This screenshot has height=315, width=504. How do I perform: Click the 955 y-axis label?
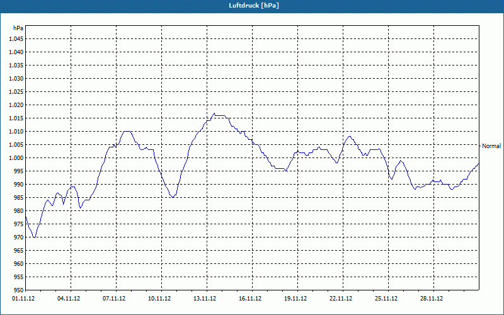pyautogui.click(x=19, y=277)
